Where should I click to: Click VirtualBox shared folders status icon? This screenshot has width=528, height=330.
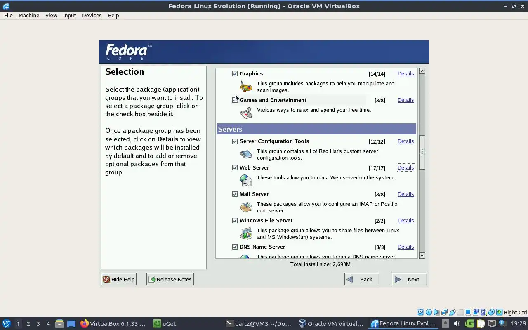click(x=460, y=312)
